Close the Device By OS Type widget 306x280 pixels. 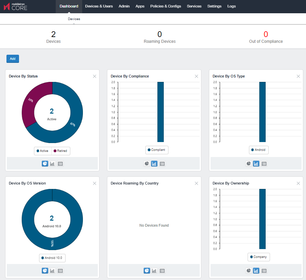pos(298,76)
